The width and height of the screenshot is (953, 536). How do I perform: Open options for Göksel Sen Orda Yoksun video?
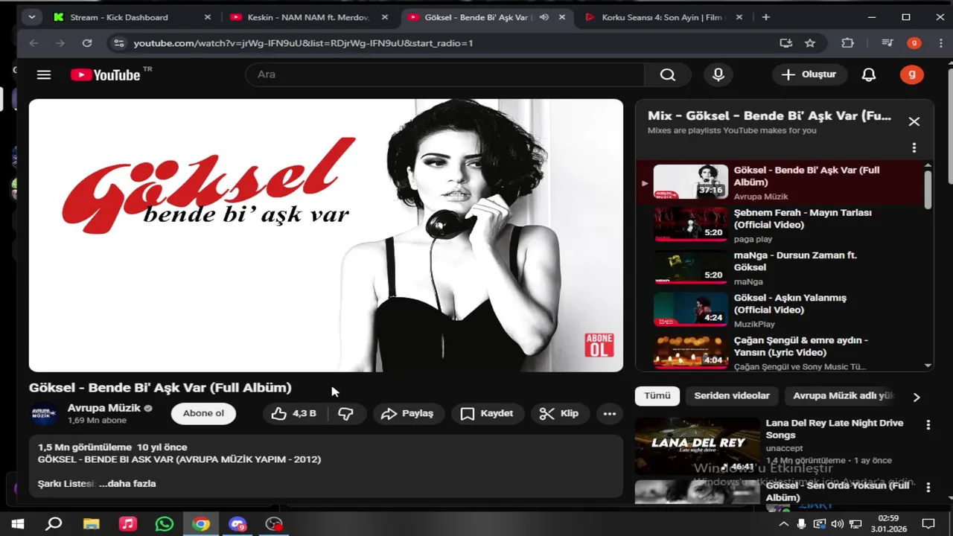point(928,488)
